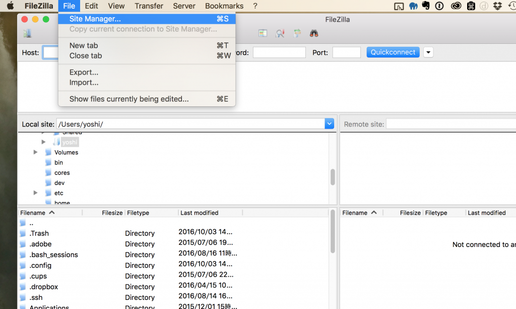Click the Local site path field
516x309 pixels.
(x=191, y=124)
